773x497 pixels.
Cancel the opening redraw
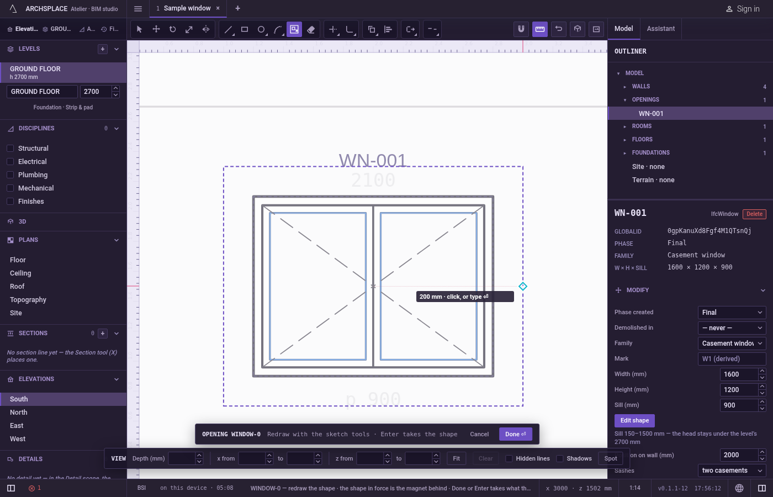[479, 434]
